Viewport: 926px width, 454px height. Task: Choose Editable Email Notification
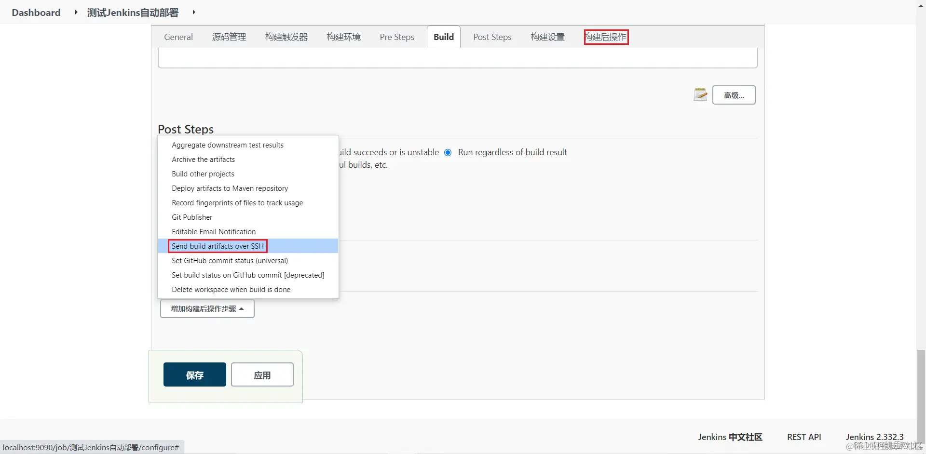tap(214, 231)
